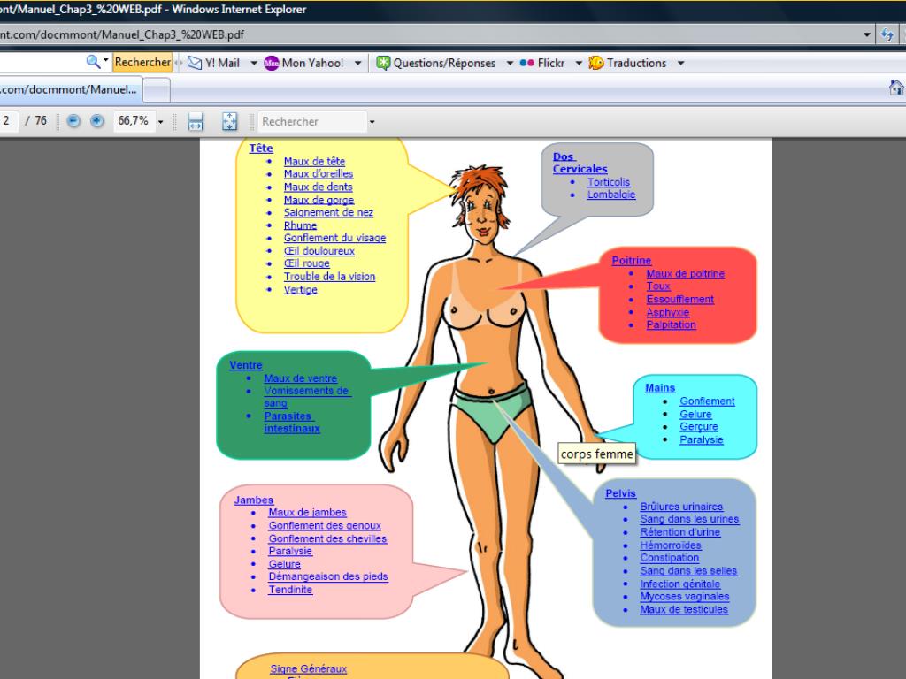Screen dimensions: 906x679
Task: Open the Maux de tête link
Action: click(x=314, y=162)
